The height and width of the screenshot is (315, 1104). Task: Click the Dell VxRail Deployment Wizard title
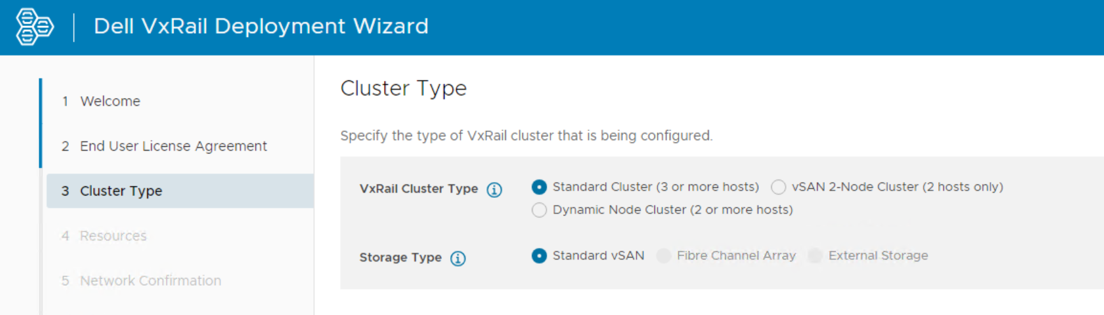tap(261, 27)
